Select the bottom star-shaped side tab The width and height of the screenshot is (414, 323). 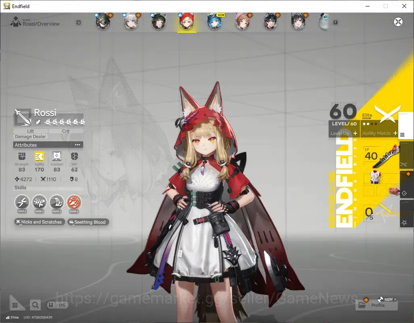(x=406, y=214)
